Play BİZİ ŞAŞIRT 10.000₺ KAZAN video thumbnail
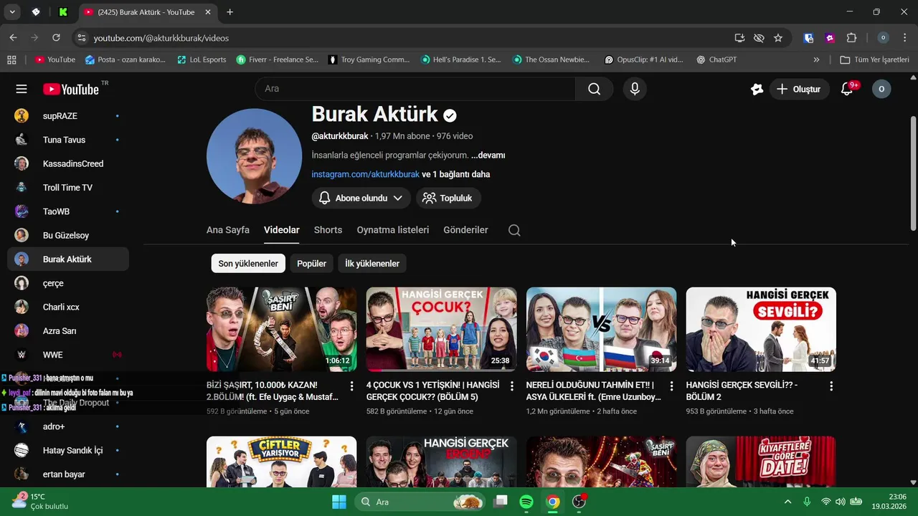This screenshot has height=516, width=918. [281, 329]
